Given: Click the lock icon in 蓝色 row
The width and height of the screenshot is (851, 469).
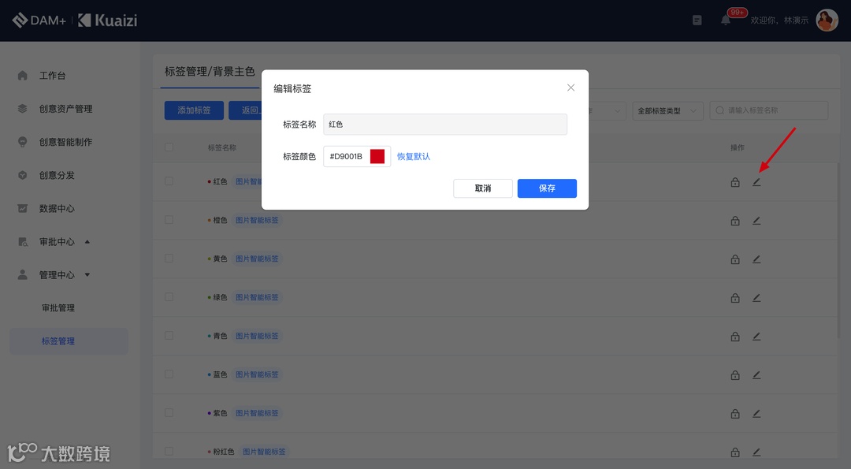Looking at the screenshot, I should coord(735,375).
